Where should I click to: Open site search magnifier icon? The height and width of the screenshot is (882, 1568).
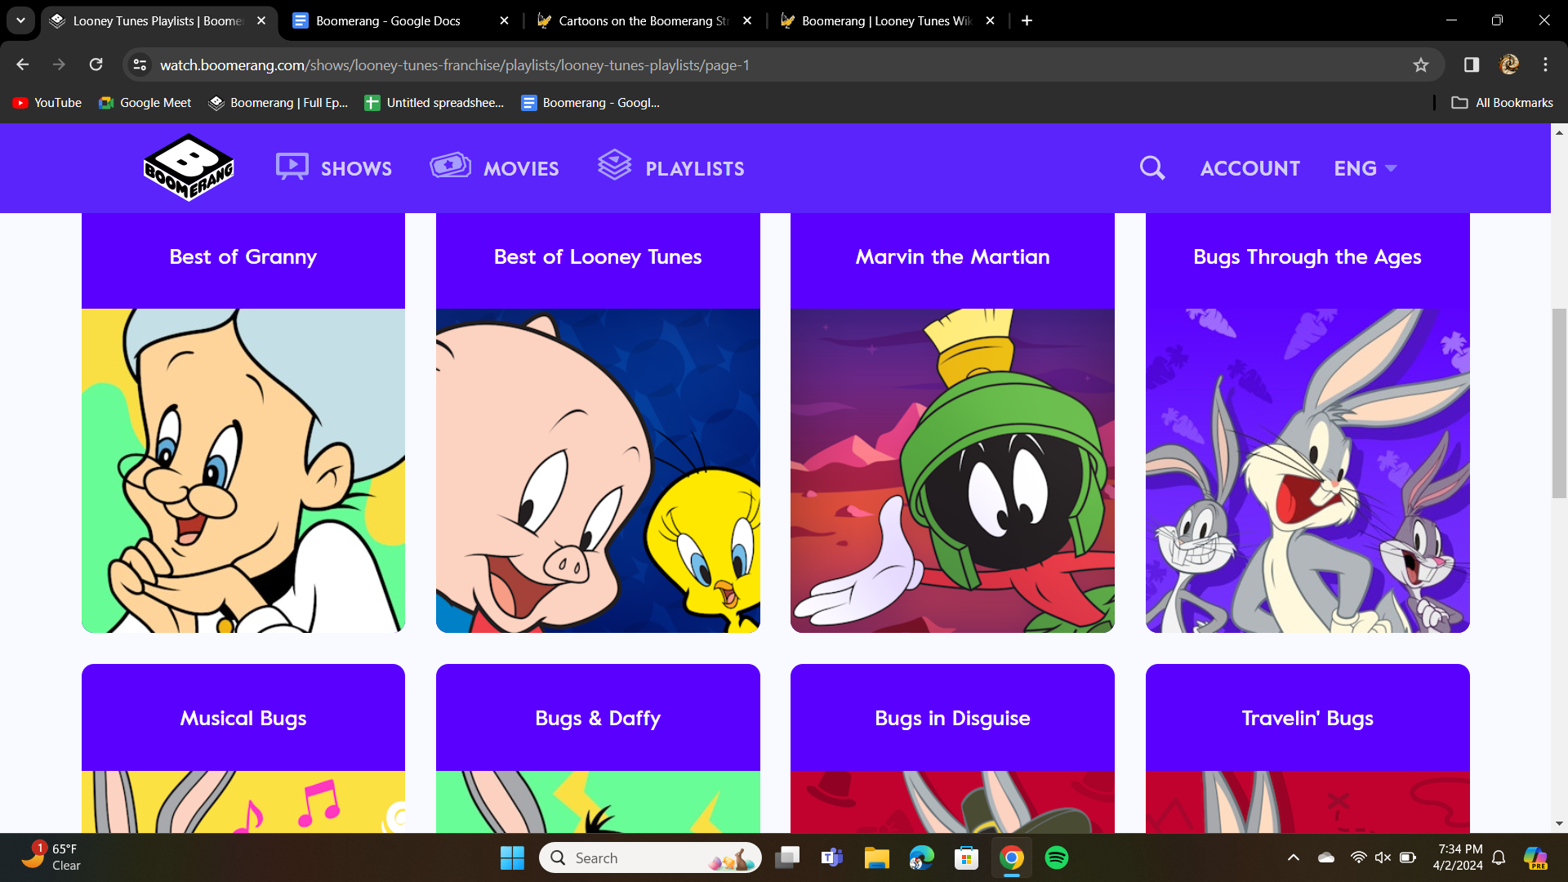pos(1152,168)
